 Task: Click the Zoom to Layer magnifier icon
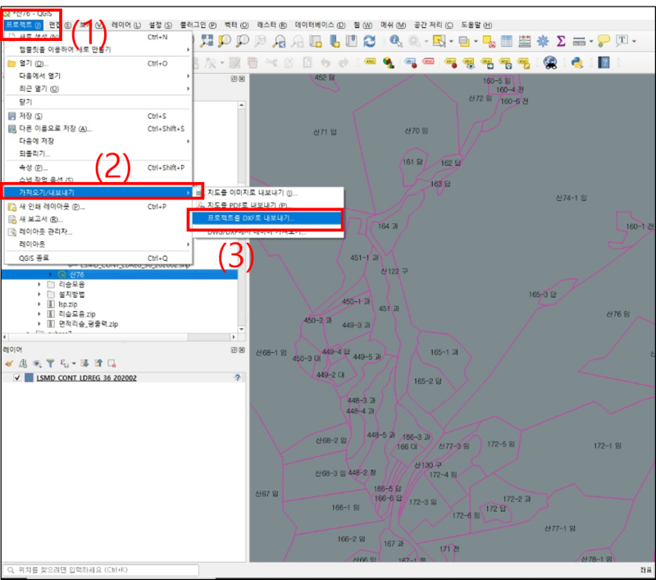pos(243,40)
